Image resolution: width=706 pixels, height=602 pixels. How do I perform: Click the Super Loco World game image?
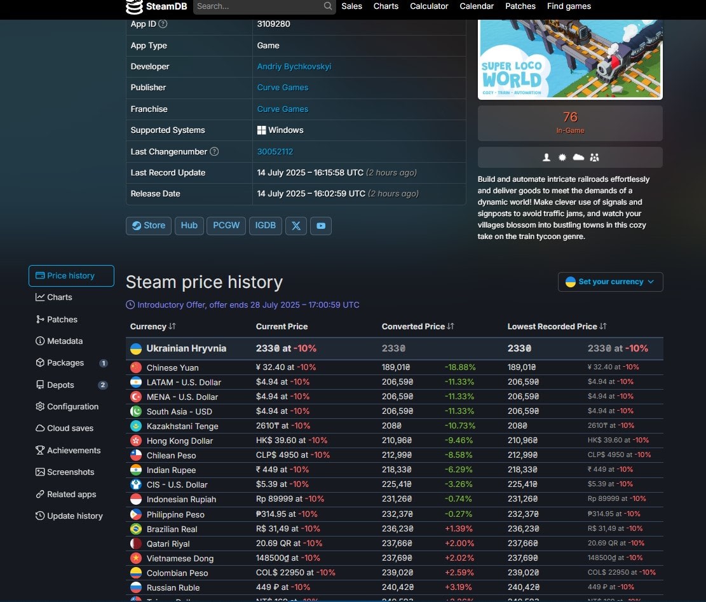tap(570, 59)
